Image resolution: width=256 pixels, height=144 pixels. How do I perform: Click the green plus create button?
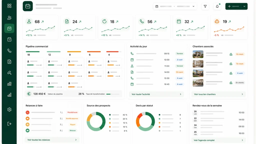[233, 6]
